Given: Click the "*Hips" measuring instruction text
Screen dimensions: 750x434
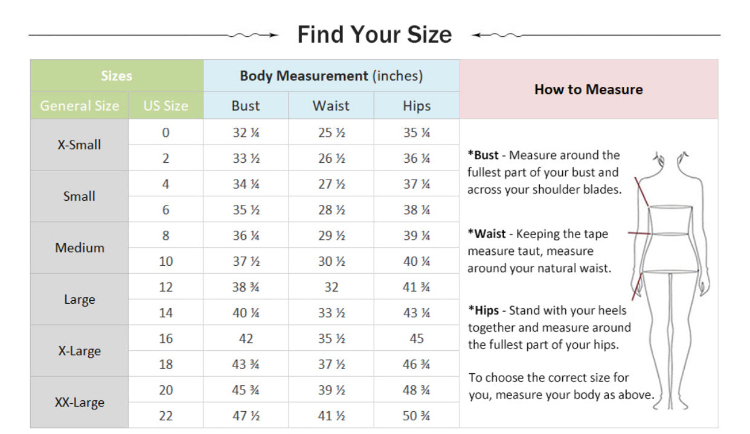Looking at the screenshot, I should pyautogui.click(x=548, y=327).
